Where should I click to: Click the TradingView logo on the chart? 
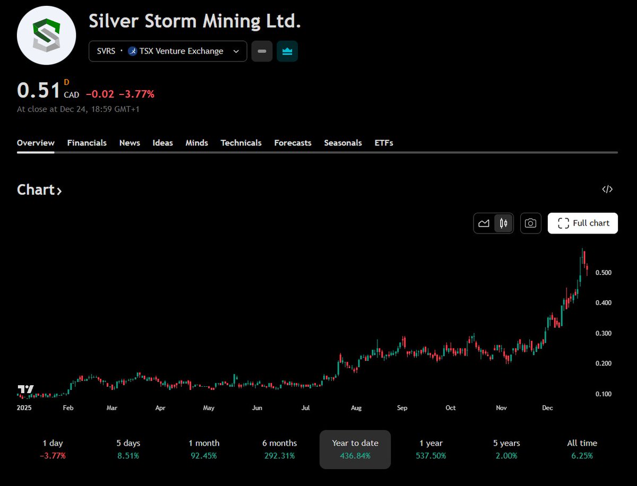(x=25, y=390)
